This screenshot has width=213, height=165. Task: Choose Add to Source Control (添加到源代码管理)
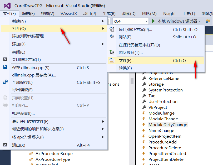point(54,36)
